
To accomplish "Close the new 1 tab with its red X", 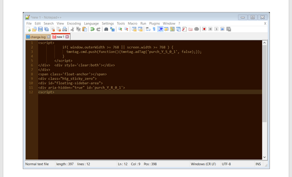I will (67, 37).
